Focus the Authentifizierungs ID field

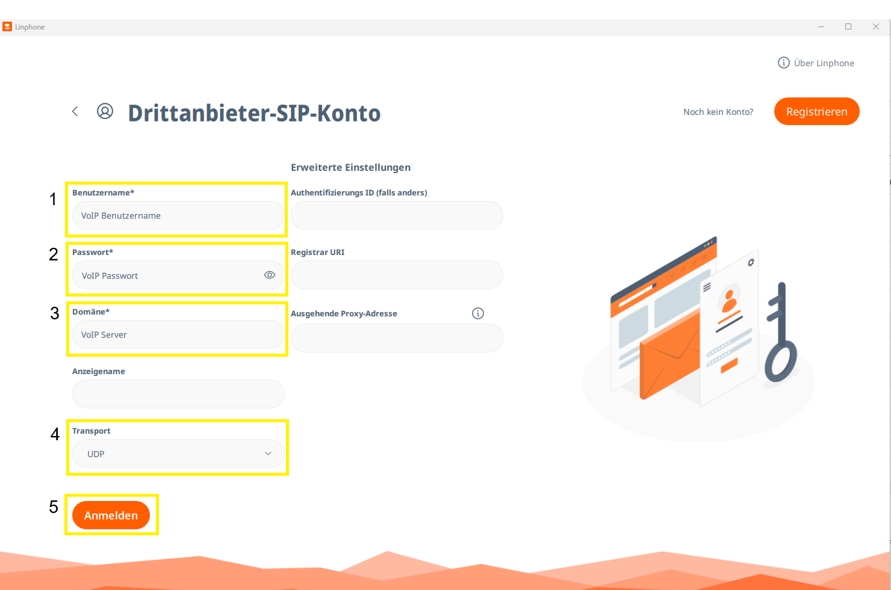click(396, 215)
